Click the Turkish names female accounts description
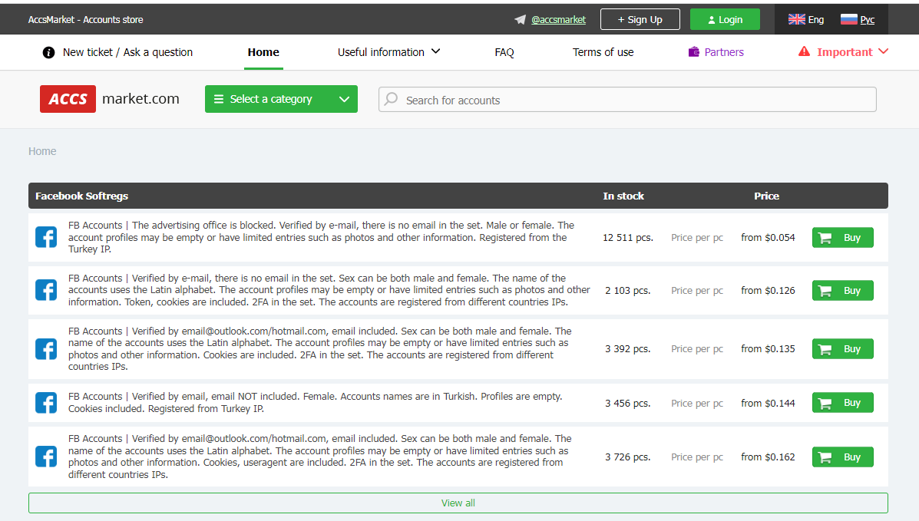The width and height of the screenshot is (919, 521). [315, 403]
